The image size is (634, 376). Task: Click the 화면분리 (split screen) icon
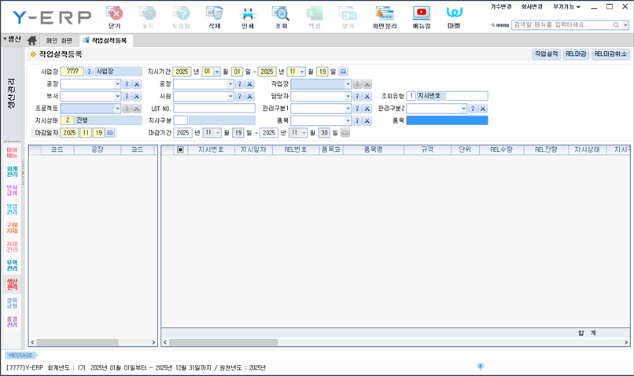[384, 16]
